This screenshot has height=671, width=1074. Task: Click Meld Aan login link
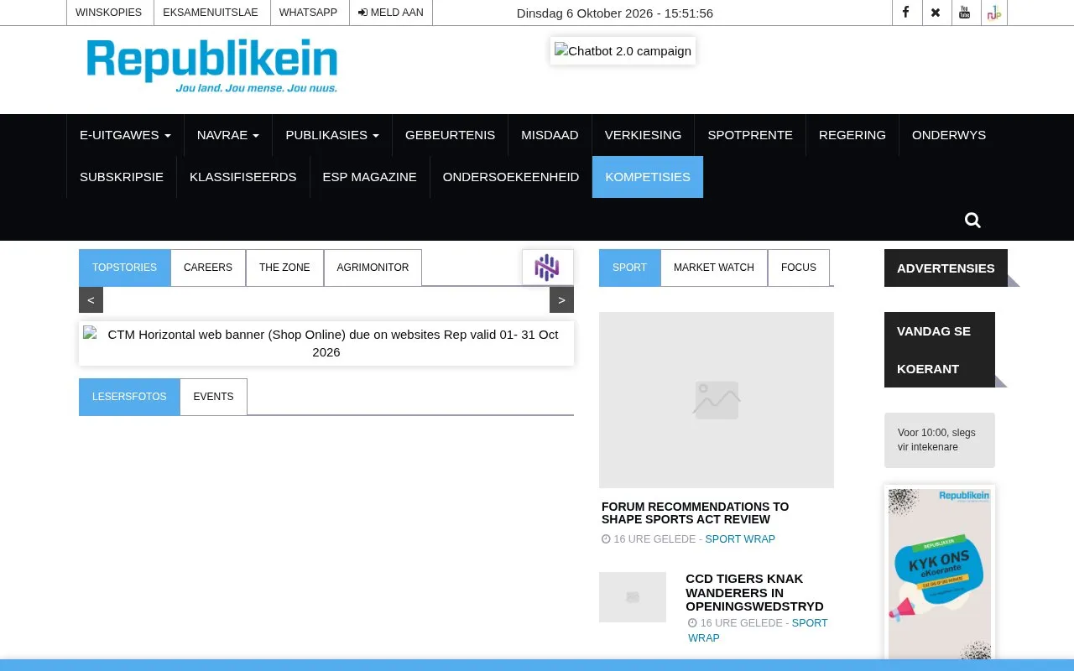(x=391, y=13)
